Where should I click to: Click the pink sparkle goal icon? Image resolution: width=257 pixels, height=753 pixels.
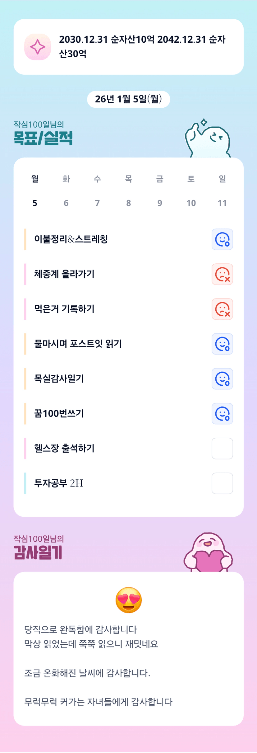point(38,47)
